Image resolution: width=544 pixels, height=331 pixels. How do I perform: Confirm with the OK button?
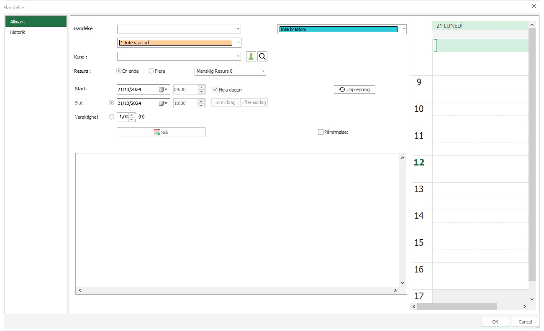point(495,322)
